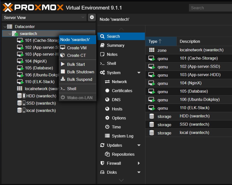The width and height of the screenshot is (232, 185).
Task: Open the Server View dropdown
Action: tap(44, 18)
